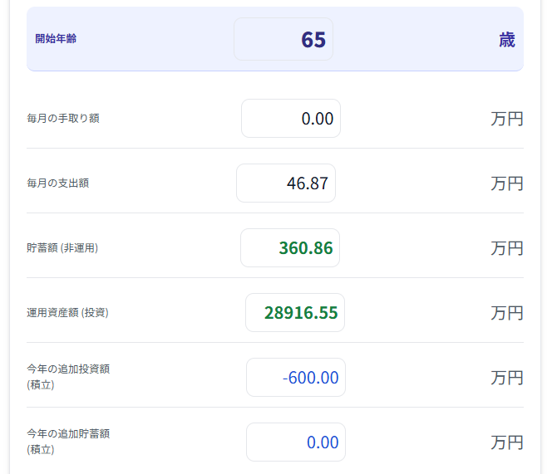Click 万円 unit beside 今年の追加投資額
This screenshot has width=552, height=474.
(x=507, y=378)
